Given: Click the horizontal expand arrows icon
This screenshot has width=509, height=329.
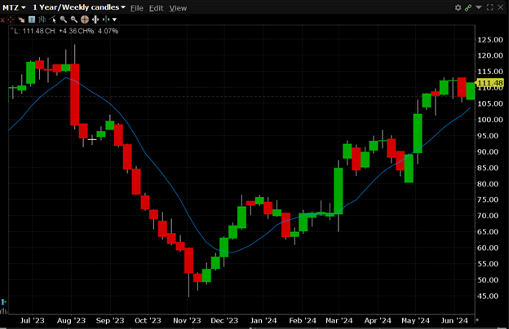Looking at the screenshot, I should [95, 20].
